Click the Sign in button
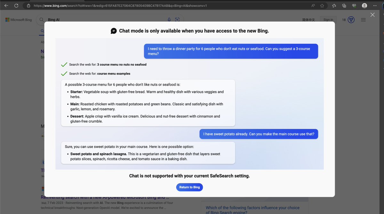The width and height of the screenshot is (384, 214). coord(328,20)
